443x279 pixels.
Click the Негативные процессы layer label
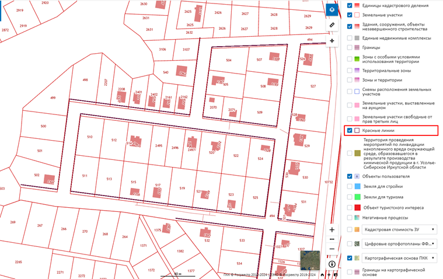[x=386, y=218]
